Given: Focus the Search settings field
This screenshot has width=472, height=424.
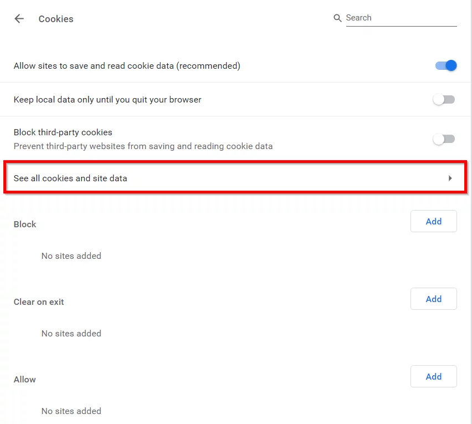Looking at the screenshot, I should coord(401,18).
